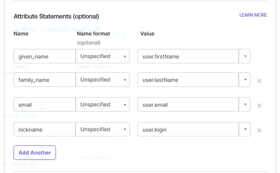Delete the email attribute statement row
This screenshot has height=173, width=280.
(x=259, y=106)
